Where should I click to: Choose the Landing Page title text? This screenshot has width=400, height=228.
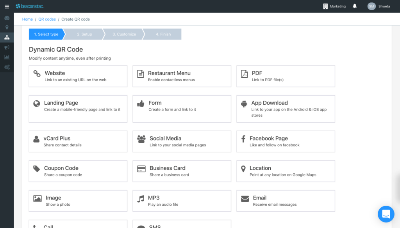tap(61, 103)
